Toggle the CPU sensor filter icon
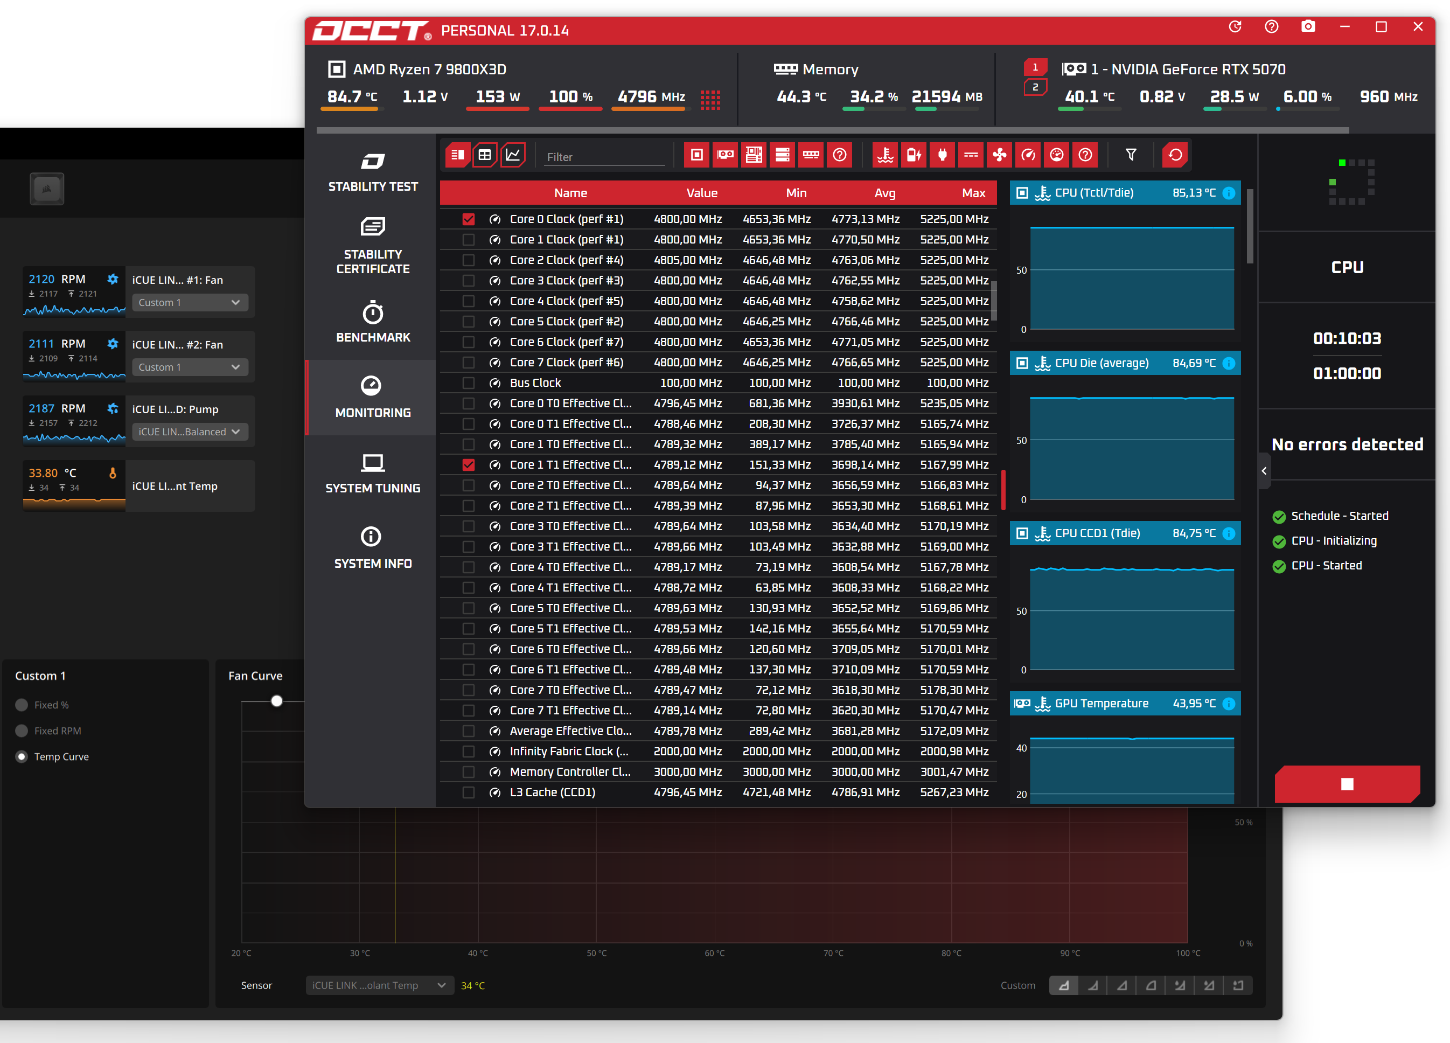Image resolution: width=1450 pixels, height=1043 pixels. tap(697, 155)
